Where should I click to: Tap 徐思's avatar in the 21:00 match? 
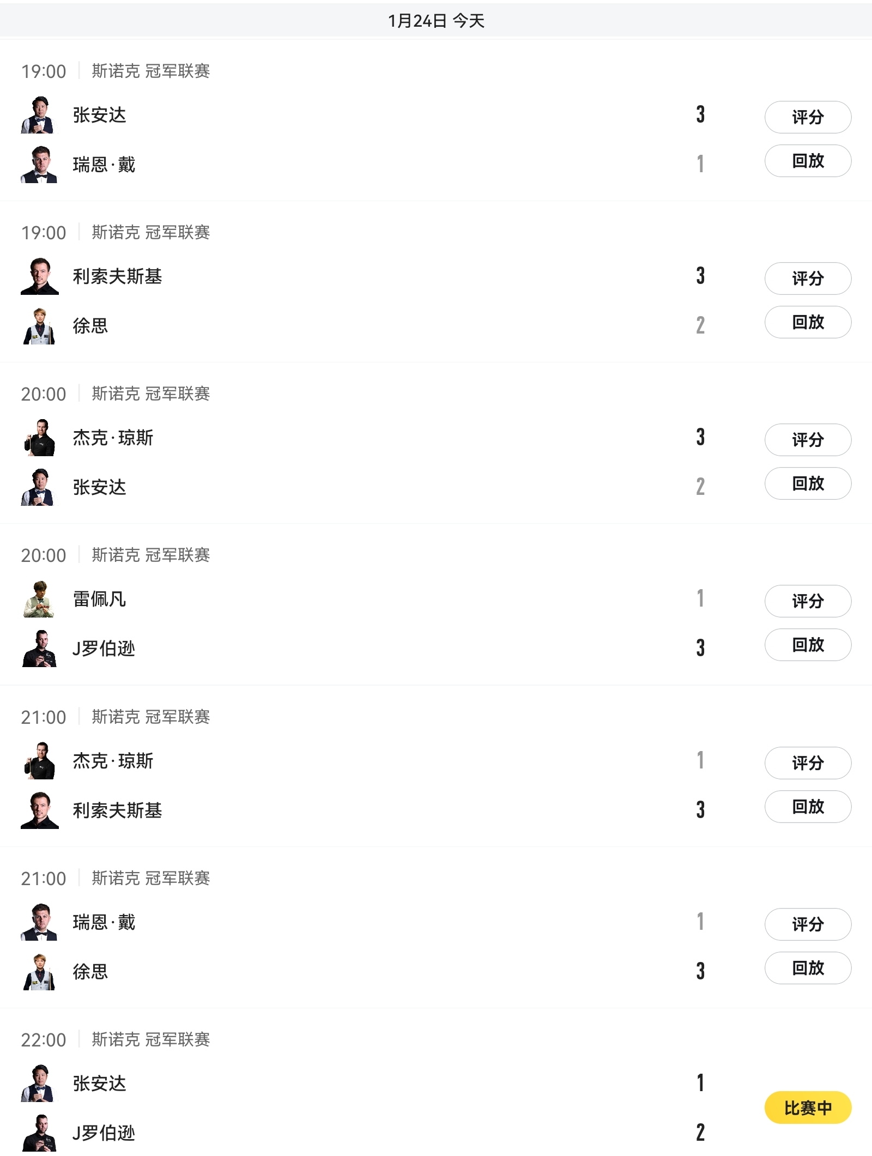coord(39,972)
